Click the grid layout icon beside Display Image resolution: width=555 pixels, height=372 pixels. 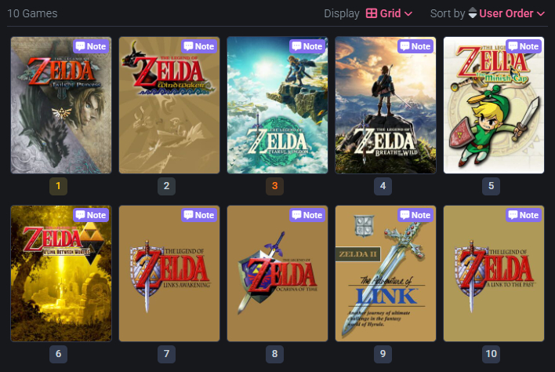point(372,13)
